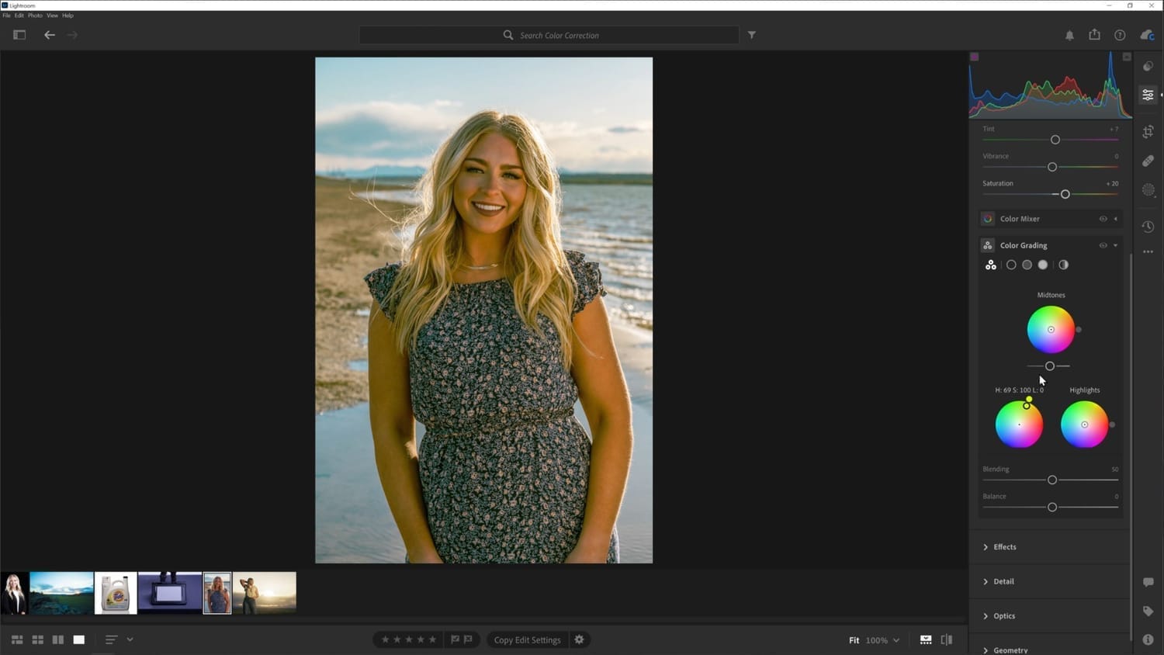Open the Photo menu

coord(35,16)
